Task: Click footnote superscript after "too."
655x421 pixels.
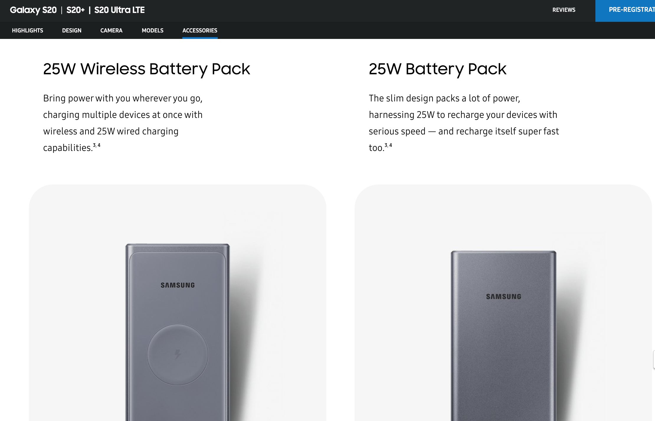Action: [x=388, y=145]
